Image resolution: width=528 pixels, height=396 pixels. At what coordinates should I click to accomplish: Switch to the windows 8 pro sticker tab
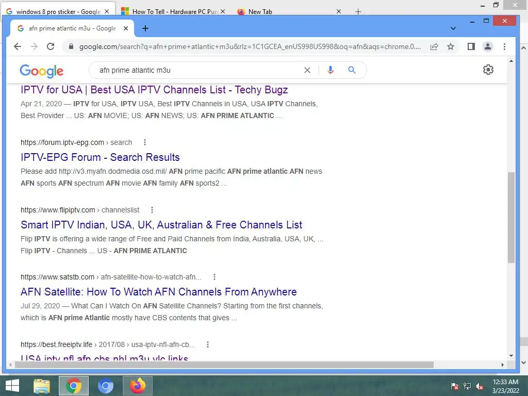(58, 12)
